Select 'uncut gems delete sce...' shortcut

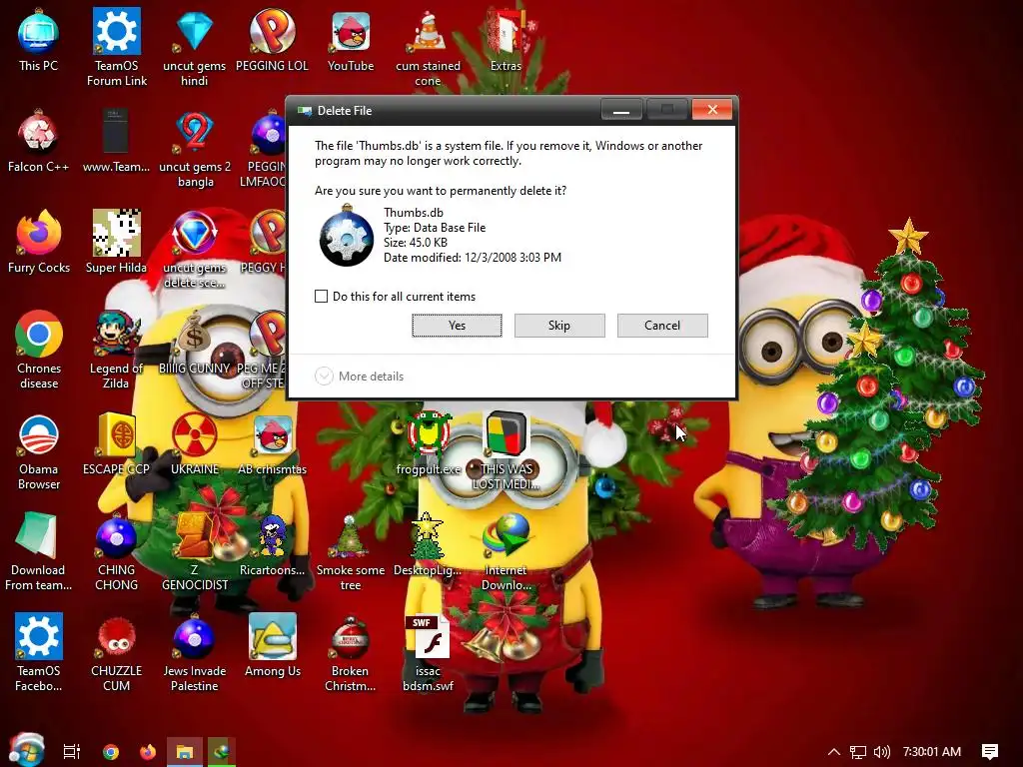tap(195, 249)
